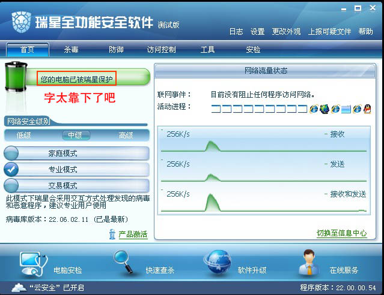
Task: Open the 杀毒 tab
Action: click(72, 50)
